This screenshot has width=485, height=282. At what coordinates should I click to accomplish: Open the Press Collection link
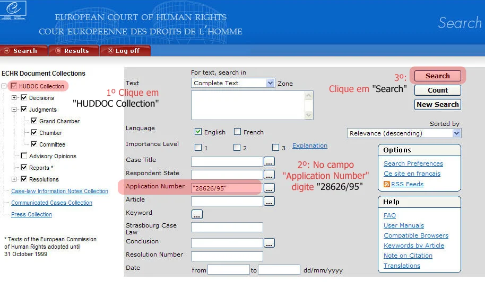pyautogui.click(x=31, y=214)
